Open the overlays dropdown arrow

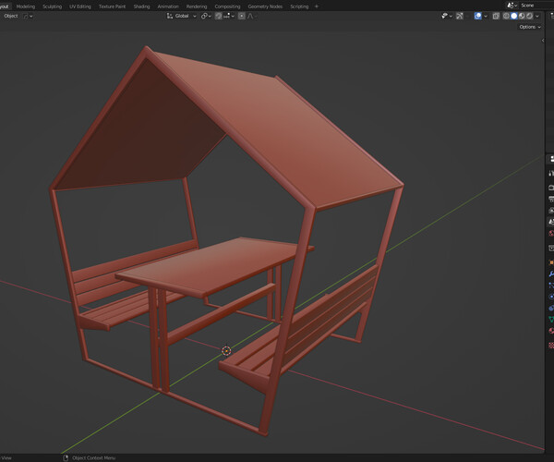pos(486,16)
